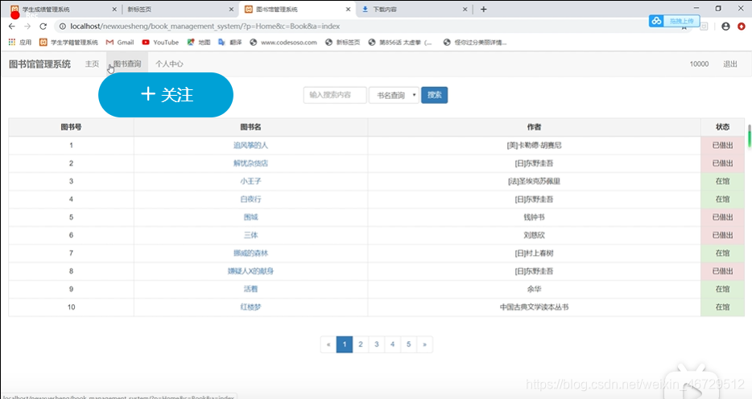Reload the page with refresh icon
Viewport: 752px width, 399px height.
(43, 27)
